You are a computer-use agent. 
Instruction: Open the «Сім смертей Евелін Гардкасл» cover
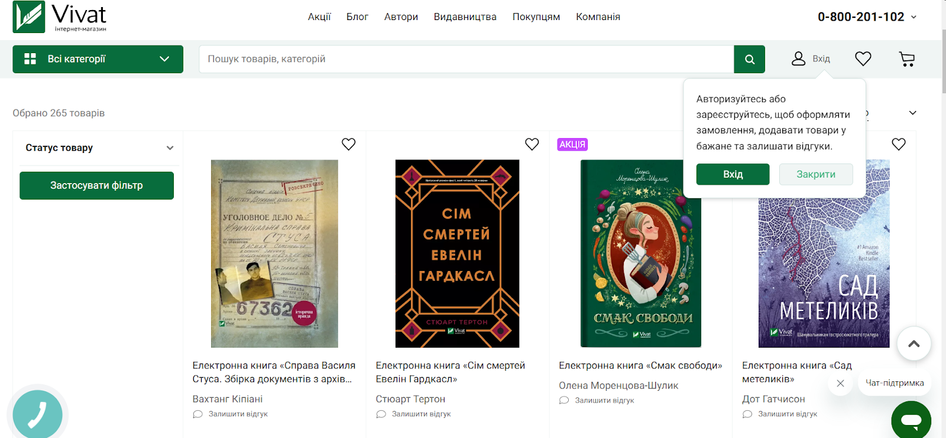coord(457,253)
